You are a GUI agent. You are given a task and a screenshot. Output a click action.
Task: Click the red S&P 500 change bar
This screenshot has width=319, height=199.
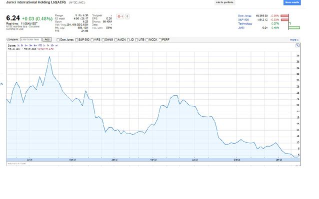pyautogui.click(x=284, y=19)
